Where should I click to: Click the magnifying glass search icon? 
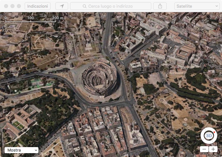click(84, 6)
